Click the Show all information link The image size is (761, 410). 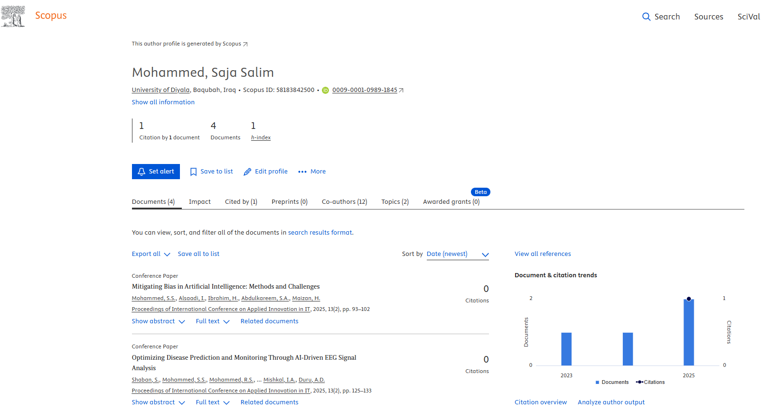(x=163, y=102)
